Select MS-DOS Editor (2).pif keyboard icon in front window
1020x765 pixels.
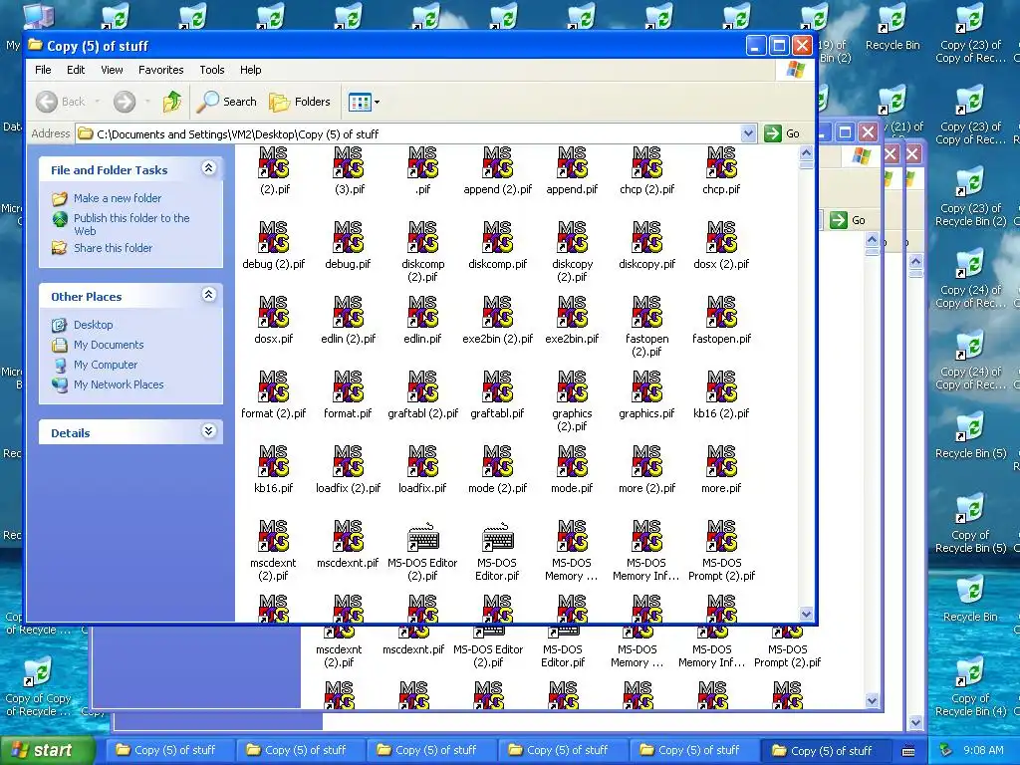click(422, 536)
